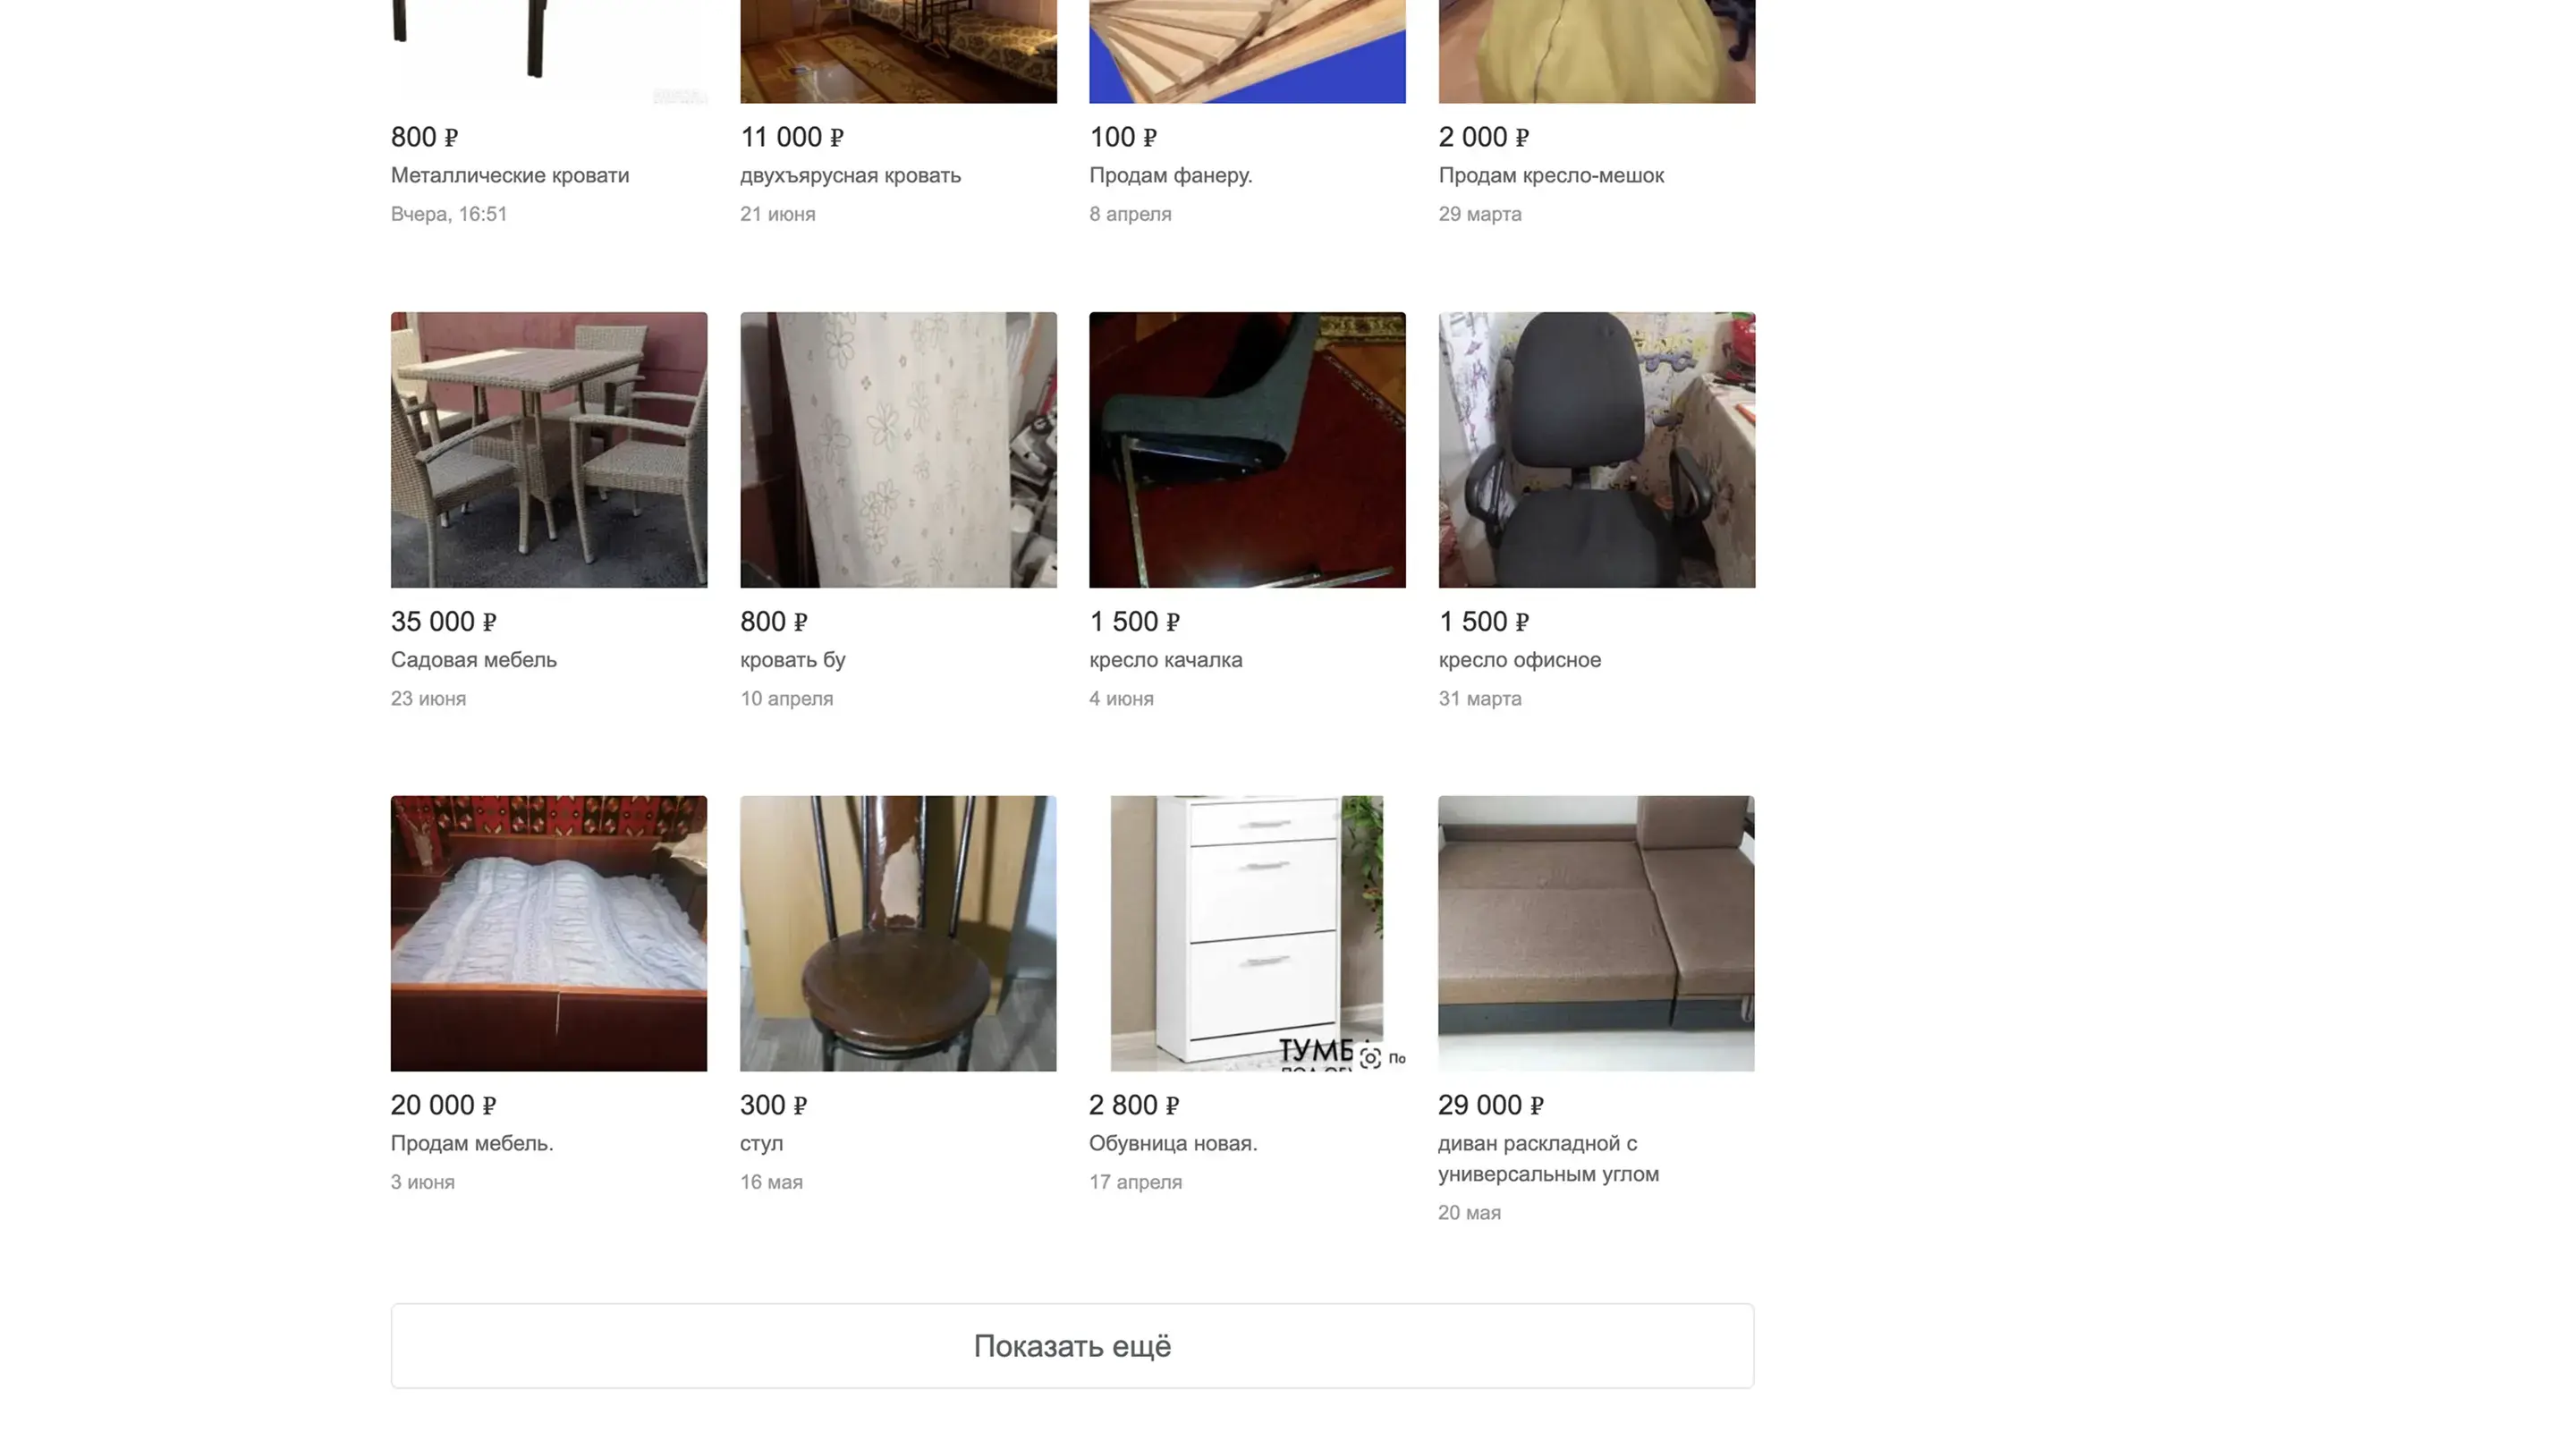Open the white shoe cabinet photo
The height and width of the screenshot is (1449, 2576).
[1247, 933]
